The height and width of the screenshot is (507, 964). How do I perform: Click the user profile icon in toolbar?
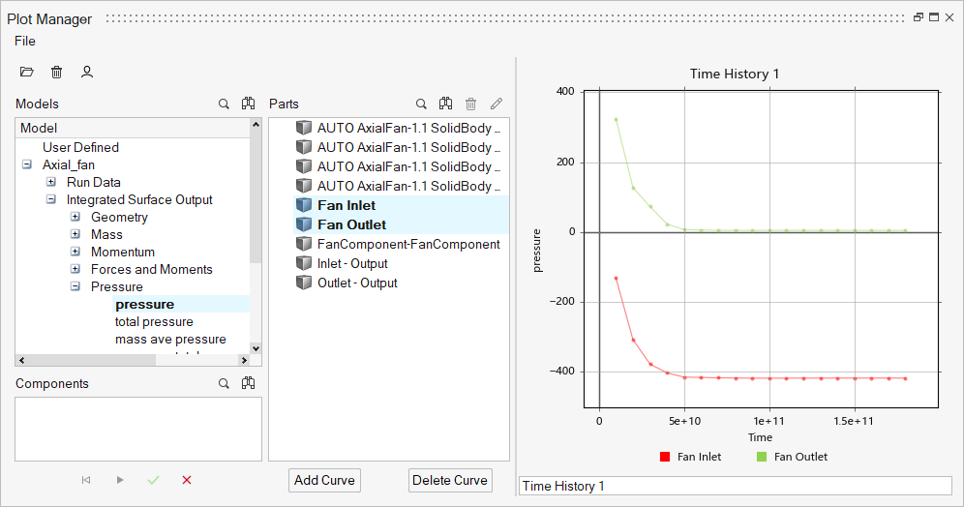click(x=87, y=72)
